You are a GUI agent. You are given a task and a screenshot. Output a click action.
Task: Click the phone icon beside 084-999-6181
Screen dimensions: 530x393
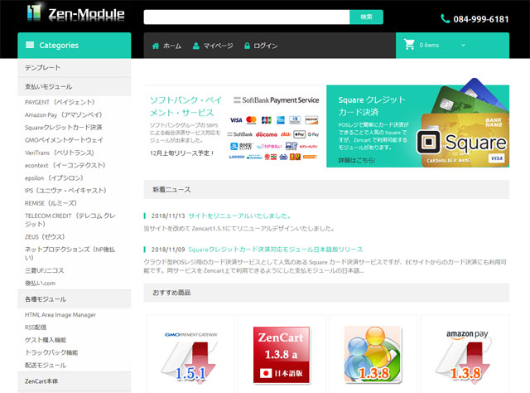[446, 18]
